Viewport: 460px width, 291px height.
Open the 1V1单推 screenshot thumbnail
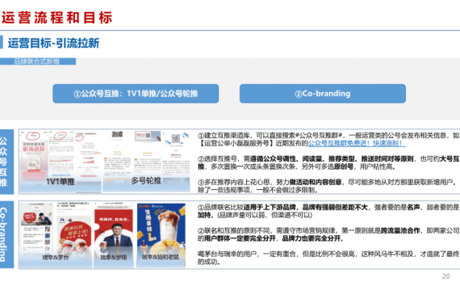61,162
